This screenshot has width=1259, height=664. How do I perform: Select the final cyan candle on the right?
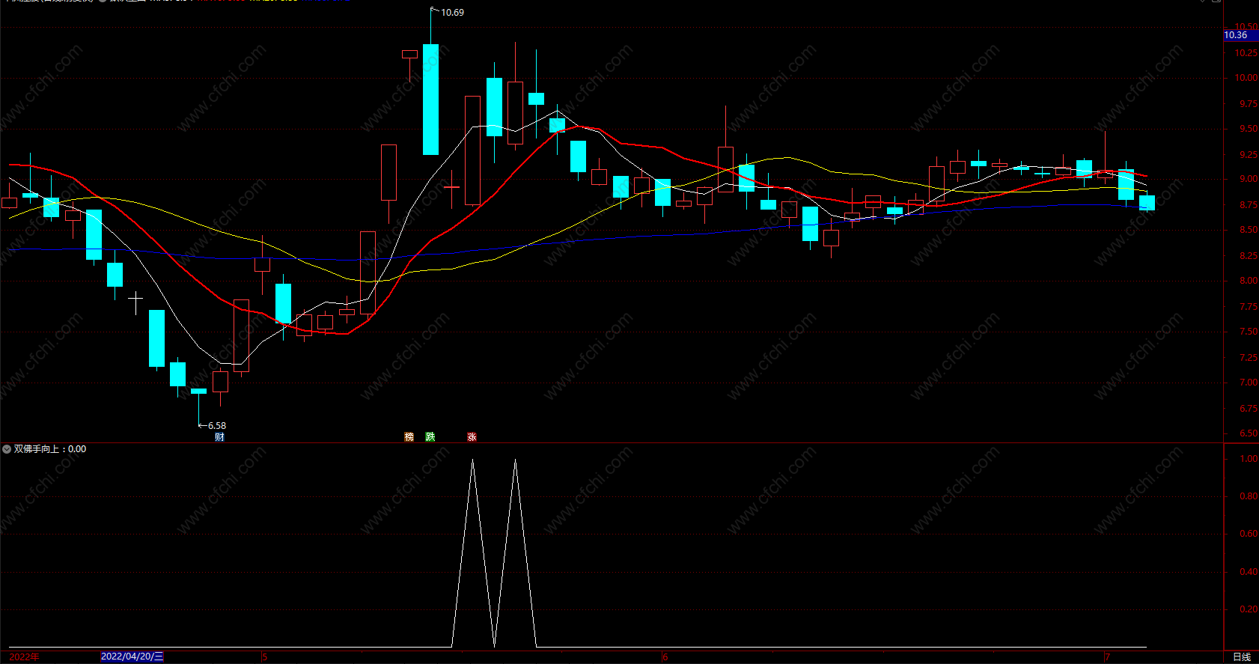(1147, 203)
